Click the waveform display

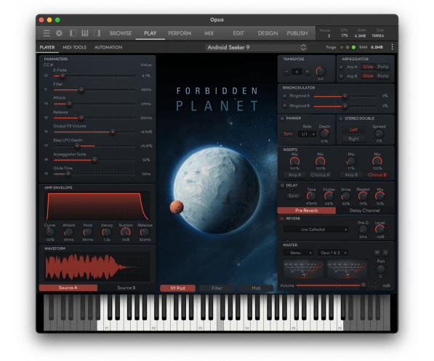[x=97, y=267]
